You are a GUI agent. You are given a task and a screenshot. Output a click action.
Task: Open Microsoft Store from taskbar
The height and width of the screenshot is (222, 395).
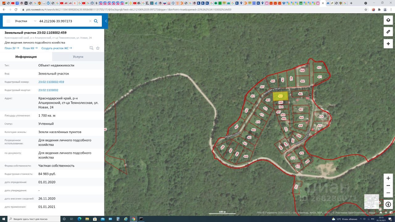coord(95,219)
